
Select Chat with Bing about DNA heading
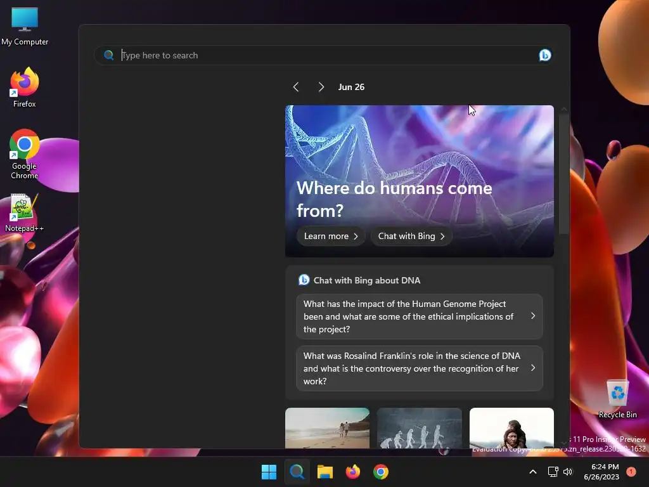[x=367, y=280]
